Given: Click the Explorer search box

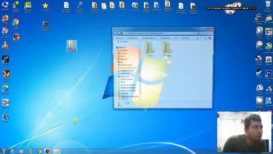Looking at the screenshot, I should point(206,33).
